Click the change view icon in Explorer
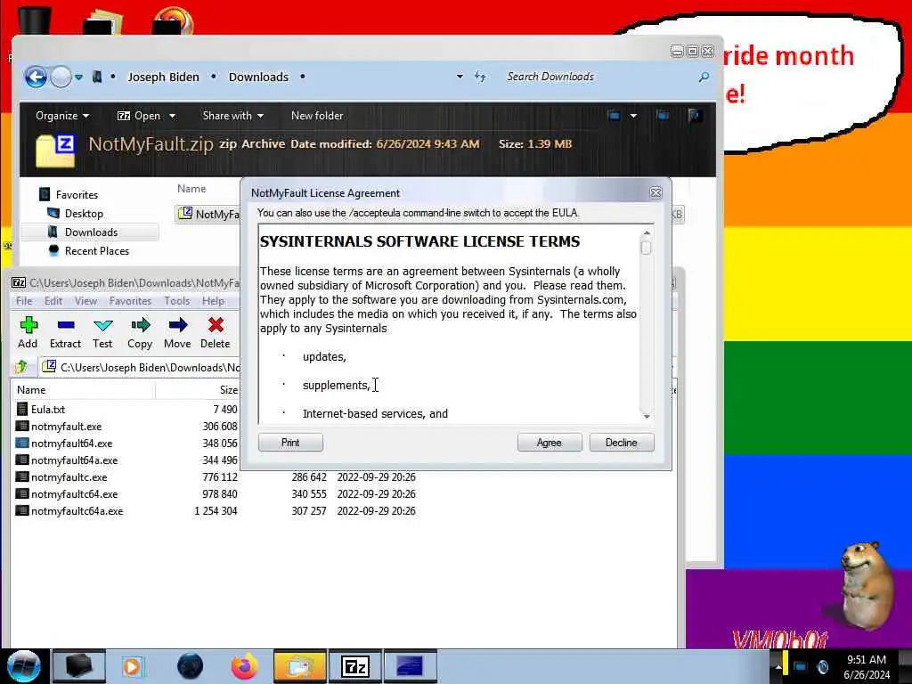 click(x=614, y=116)
